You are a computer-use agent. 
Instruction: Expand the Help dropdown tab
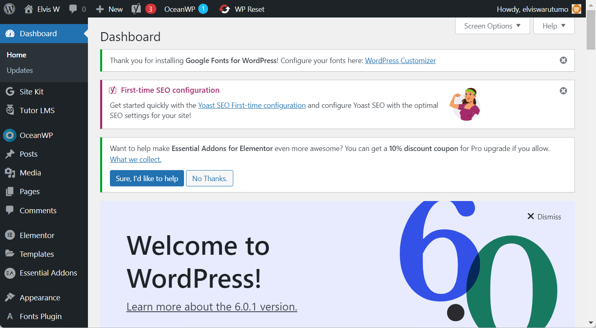point(554,26)
